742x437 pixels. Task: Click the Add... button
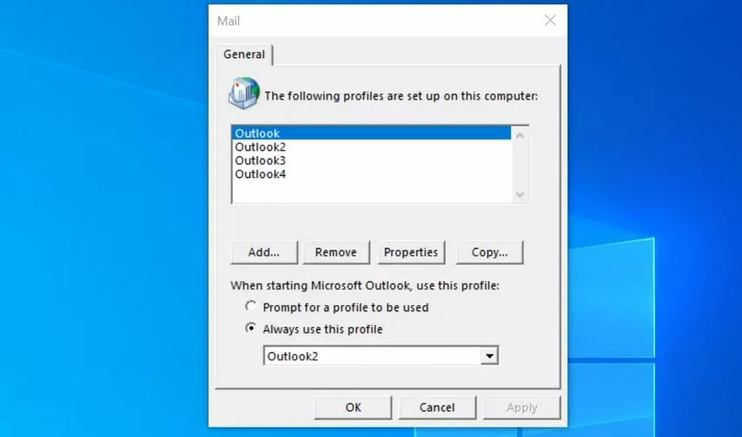point(264,252)
